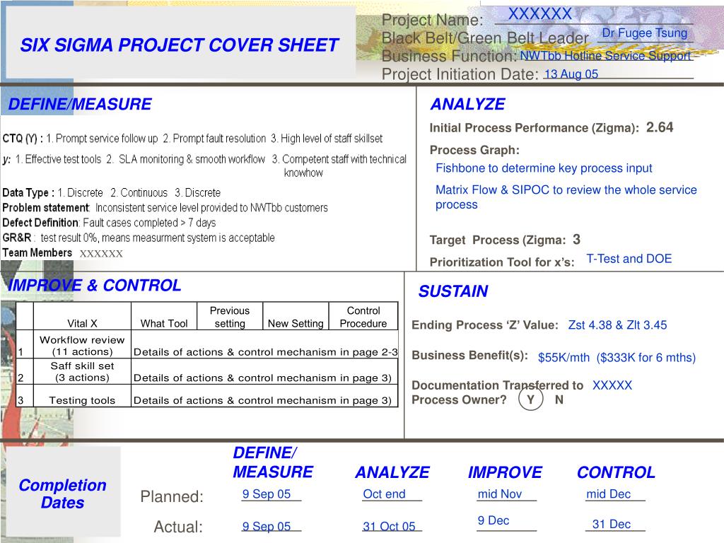
Task: Click the 'Planned:' row label
Action: point(172,497)
